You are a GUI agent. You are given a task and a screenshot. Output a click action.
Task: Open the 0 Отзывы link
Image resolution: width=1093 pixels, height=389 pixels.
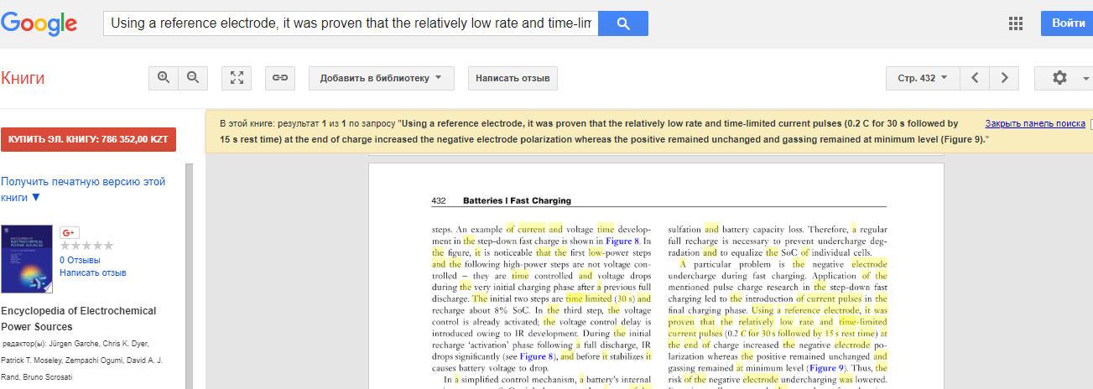click(x=81, y=260)
